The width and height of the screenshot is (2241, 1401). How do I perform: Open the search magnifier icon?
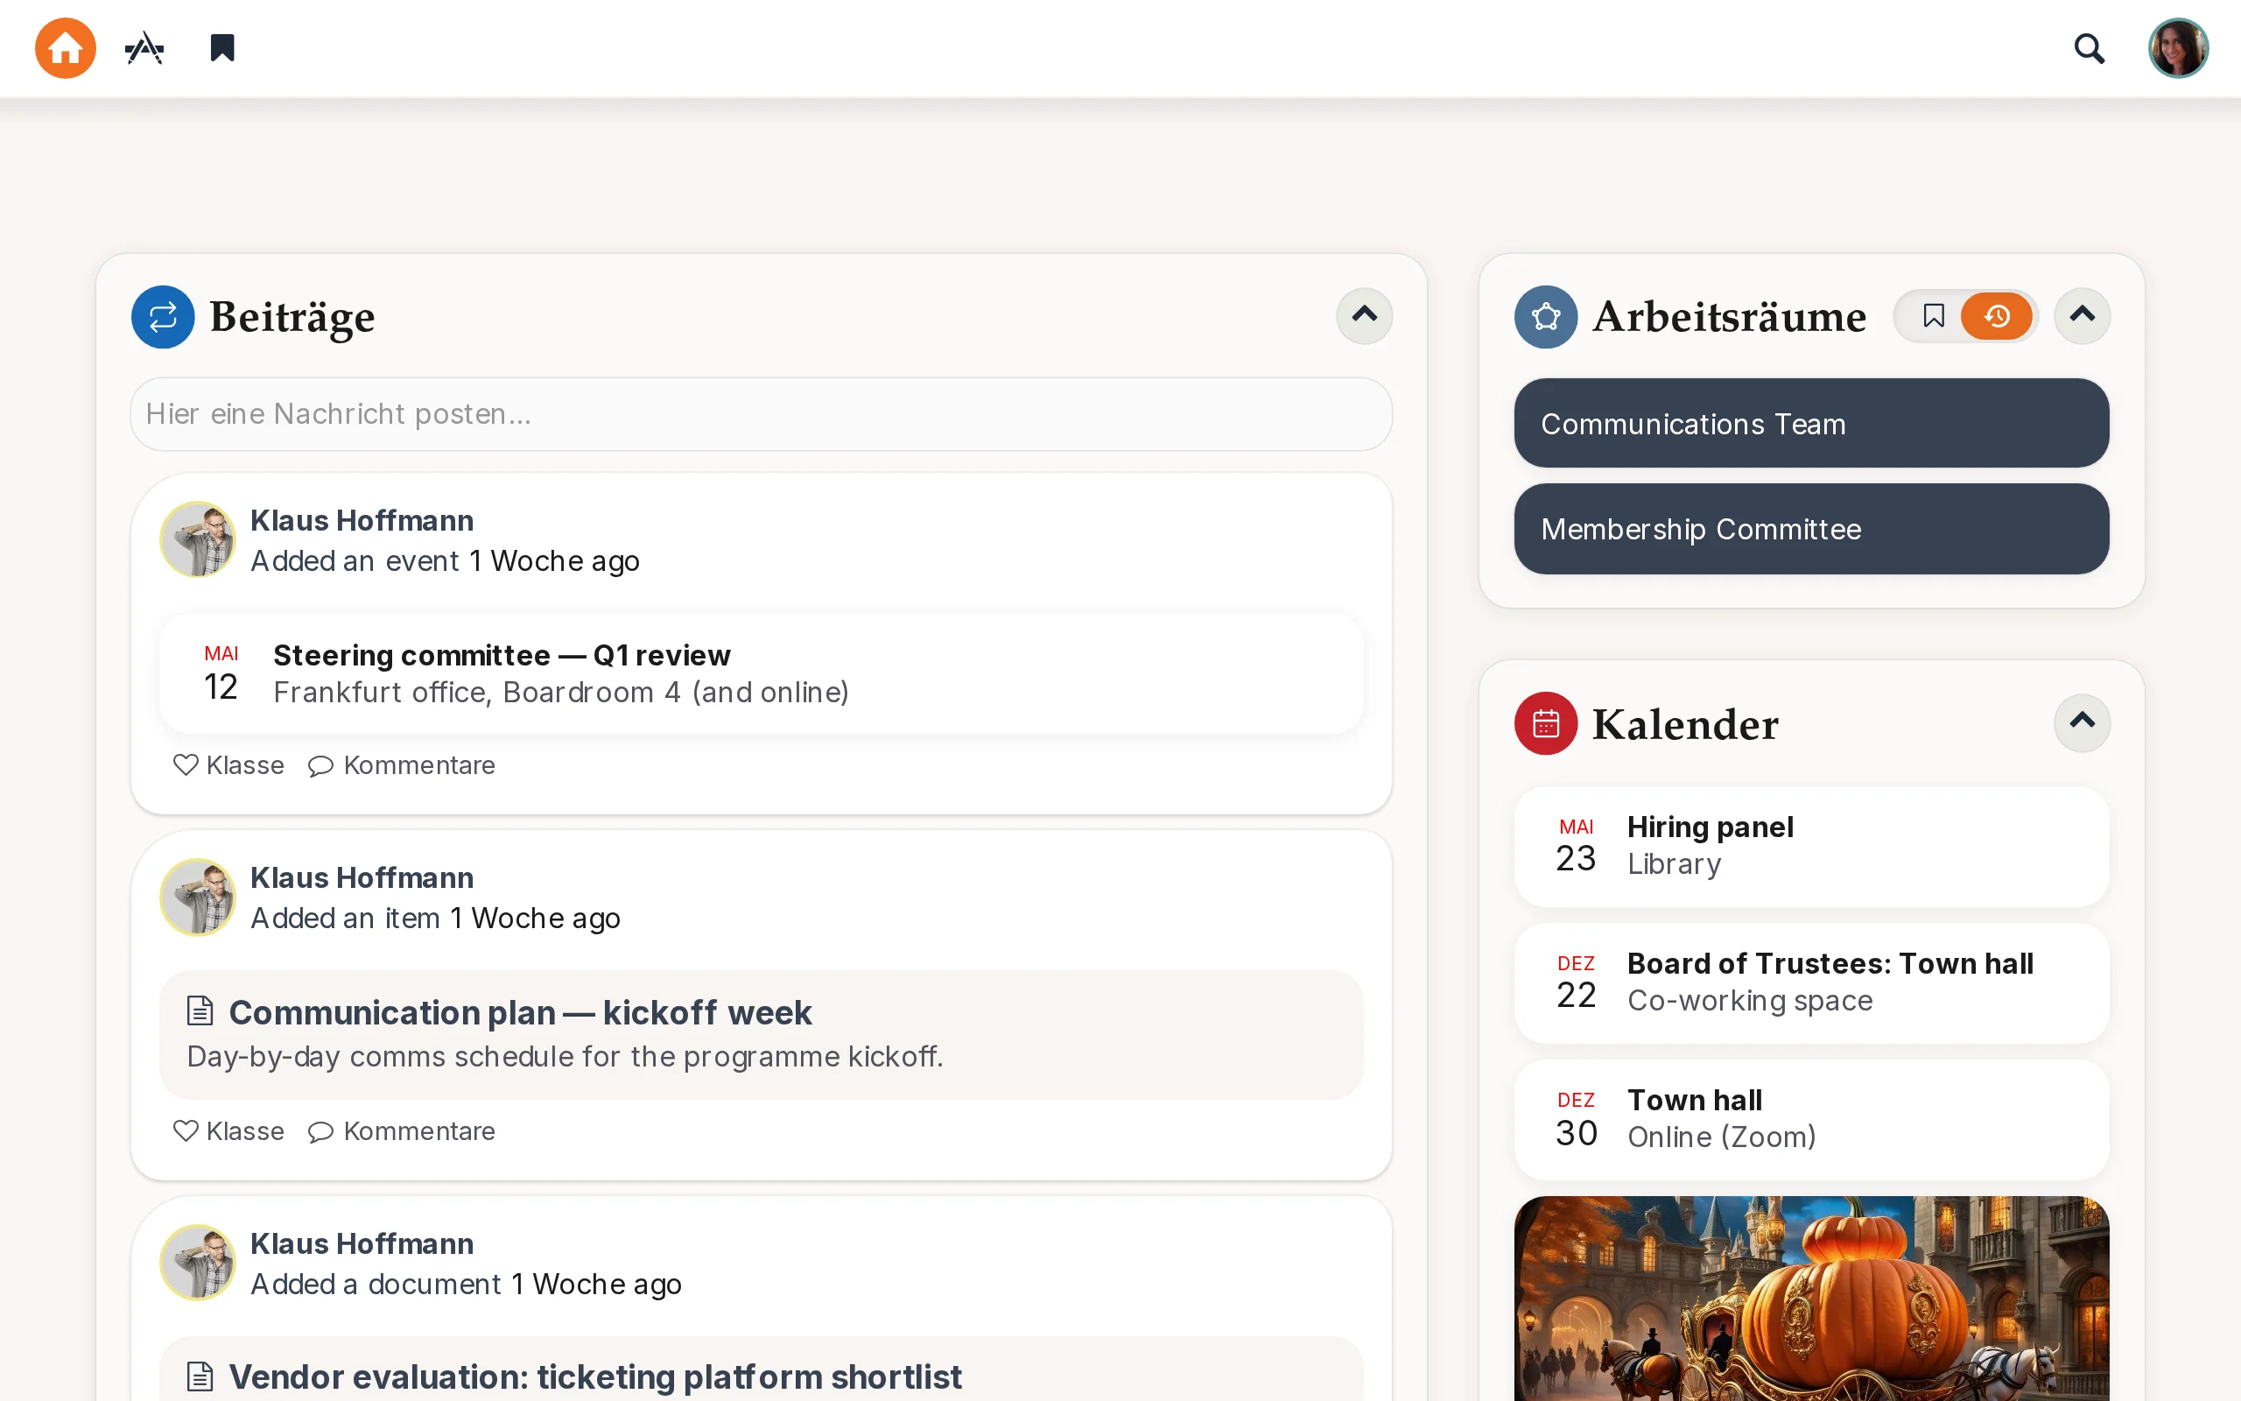[x=2090, y=48]
